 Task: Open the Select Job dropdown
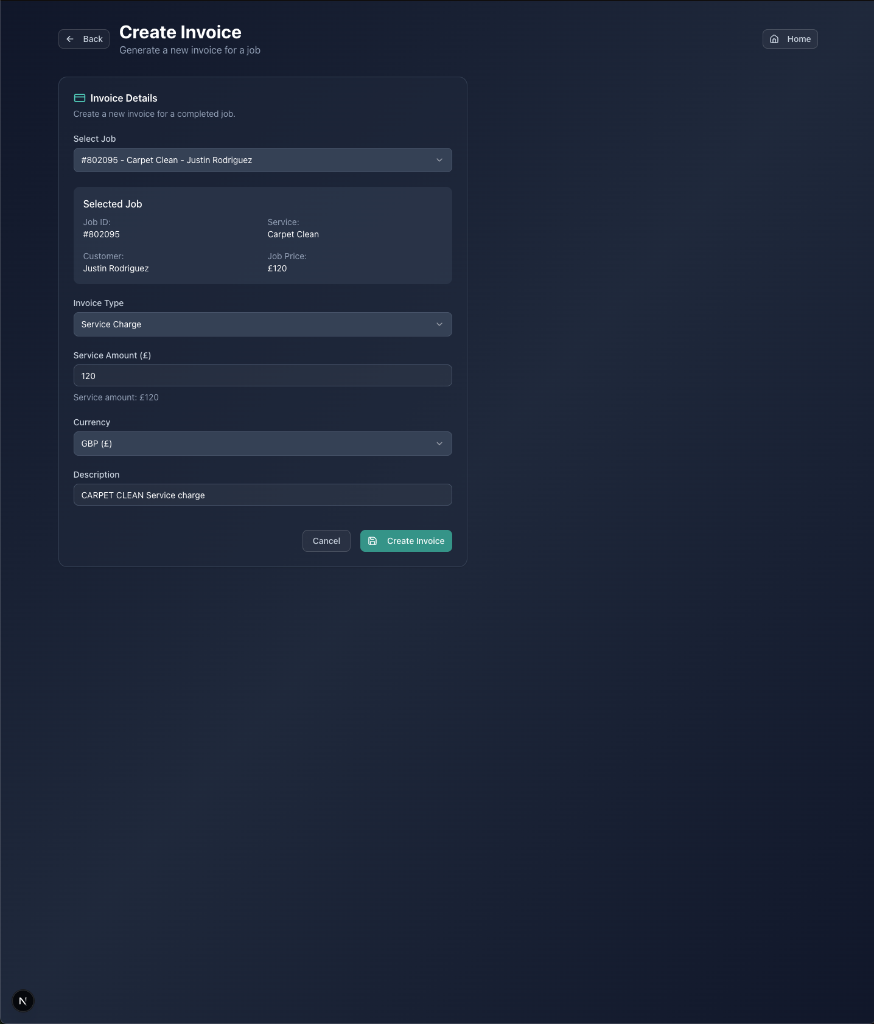click(x=263, y=160)
